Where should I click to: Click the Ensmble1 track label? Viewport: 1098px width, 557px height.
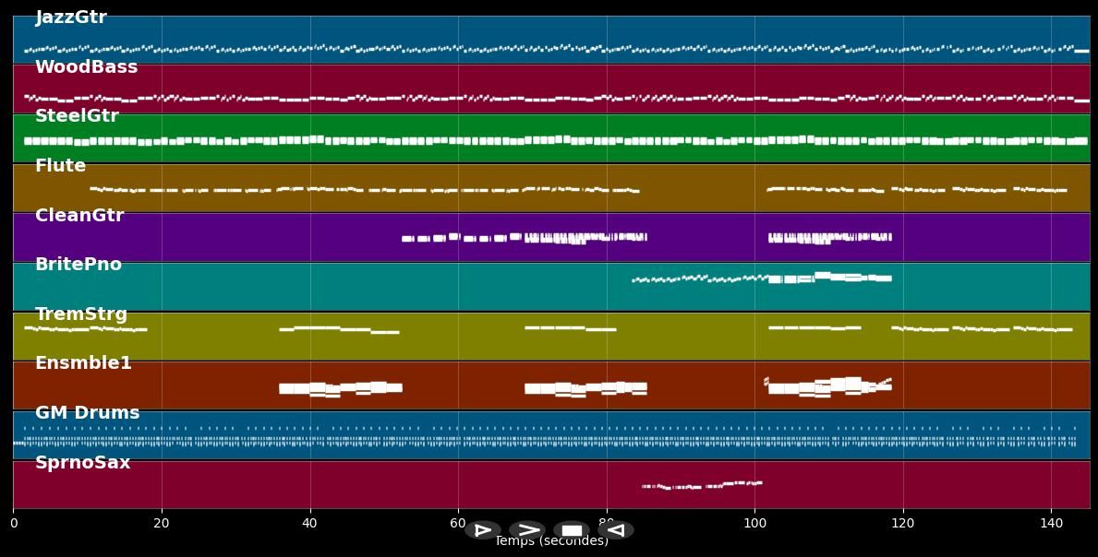point(83,363)
